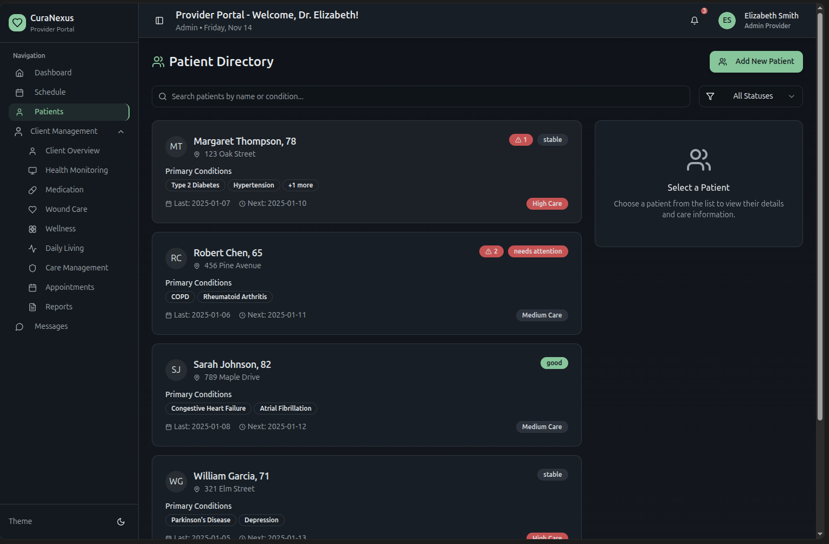Viewport: 829px width, 544px height.
Task: Open the ES user avatar
Action: click(x=727, y=21)
